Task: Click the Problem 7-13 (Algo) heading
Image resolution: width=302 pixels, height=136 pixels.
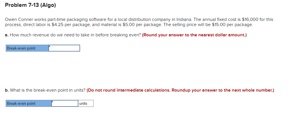Action: [x=31, y=5]
